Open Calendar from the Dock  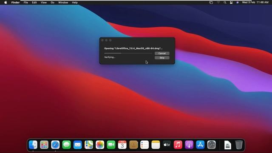(122, 144)
